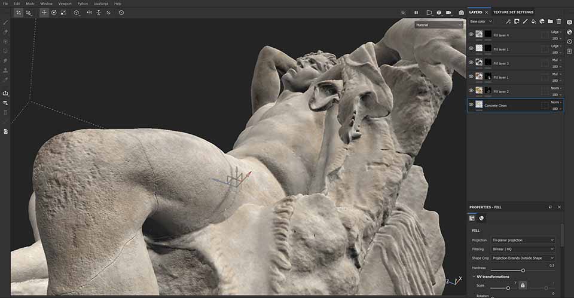574x298 pixels.
Task: Select the Rotate gizmo tool in top toolbar
Action: pos(54,13)
